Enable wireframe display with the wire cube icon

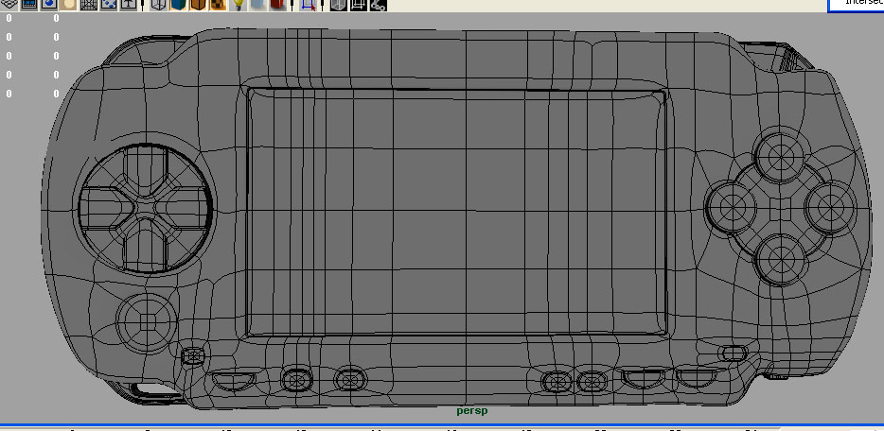[x=159, y=5]
